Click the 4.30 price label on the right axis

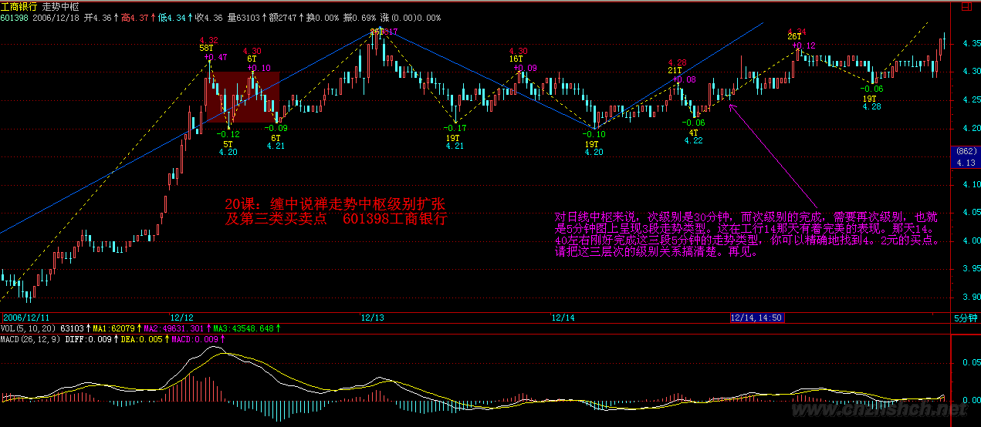click(970, 72)
